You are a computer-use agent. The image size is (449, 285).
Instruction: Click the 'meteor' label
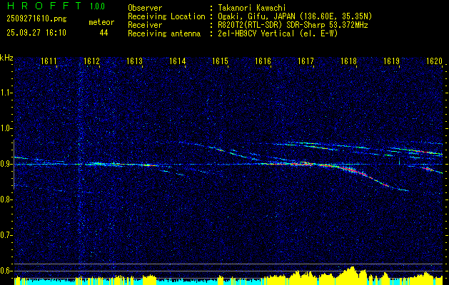click(x=101, y=22)
